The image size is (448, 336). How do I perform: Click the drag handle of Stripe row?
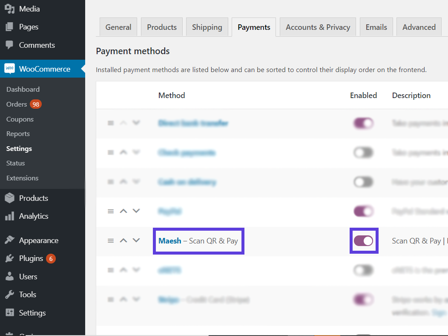click(111, 299)
